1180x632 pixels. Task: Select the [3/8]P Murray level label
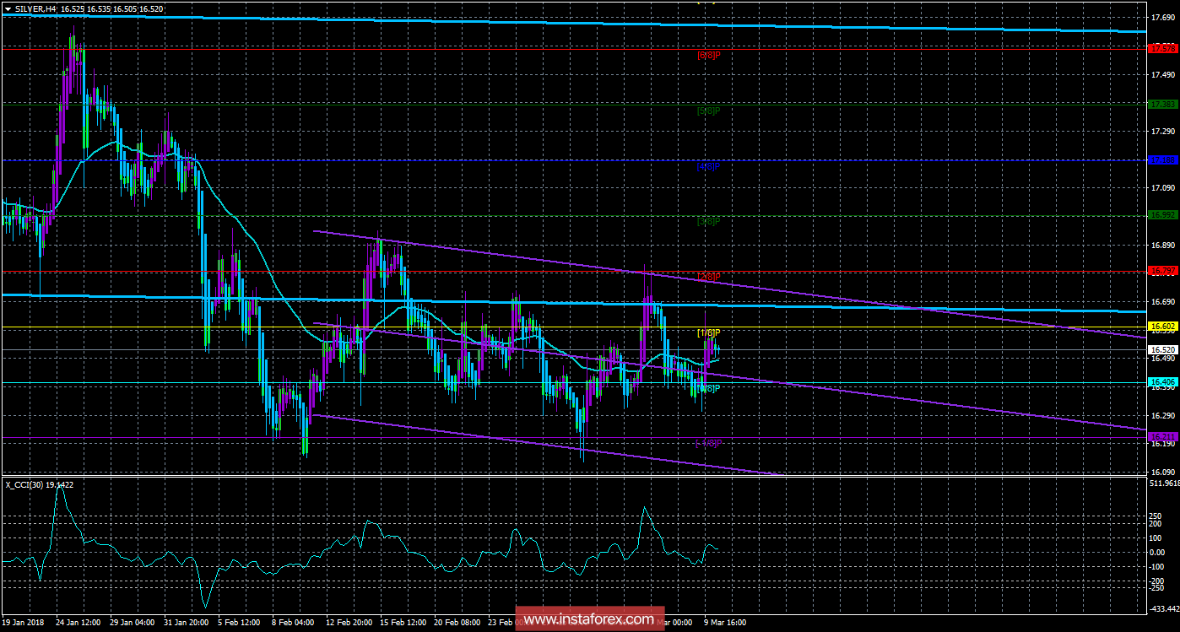pyautogui.click(x=709, y=221)
